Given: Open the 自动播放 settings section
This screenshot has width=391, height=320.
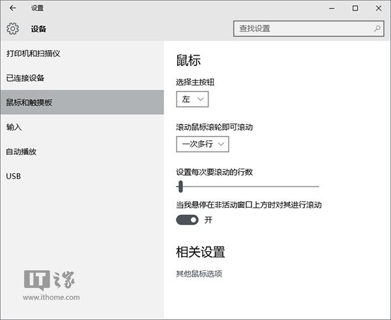Looking at the screenshot, I should [x=22, y=152].
